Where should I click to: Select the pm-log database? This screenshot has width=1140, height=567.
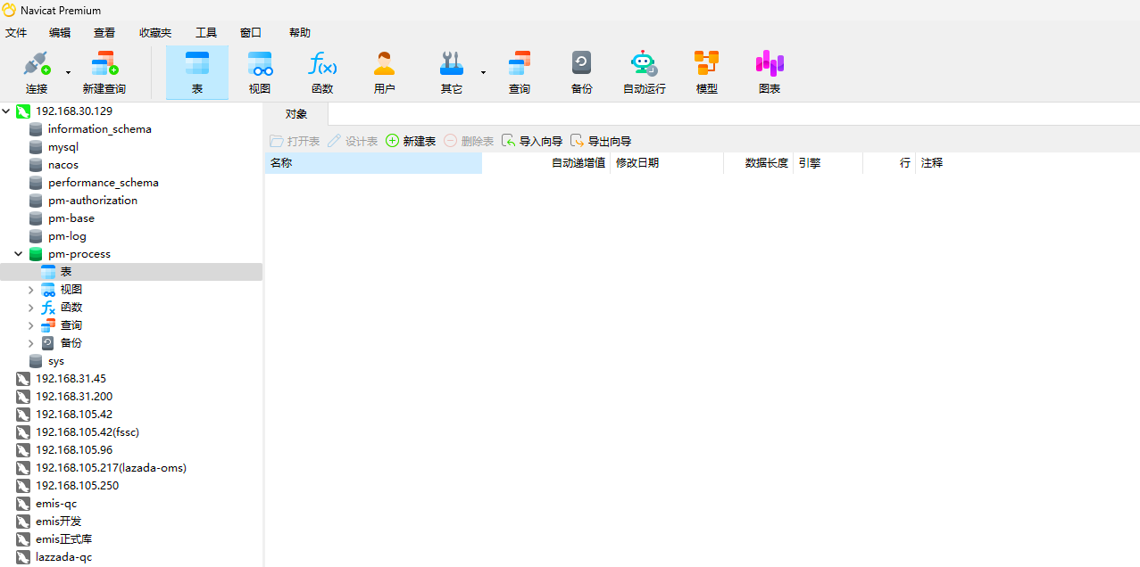(68, 236)
